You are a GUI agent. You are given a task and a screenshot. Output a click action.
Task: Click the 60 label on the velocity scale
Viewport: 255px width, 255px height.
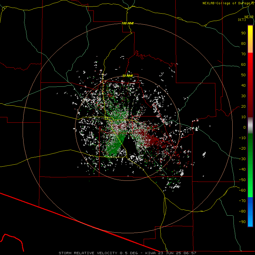[x=243, y=65]
